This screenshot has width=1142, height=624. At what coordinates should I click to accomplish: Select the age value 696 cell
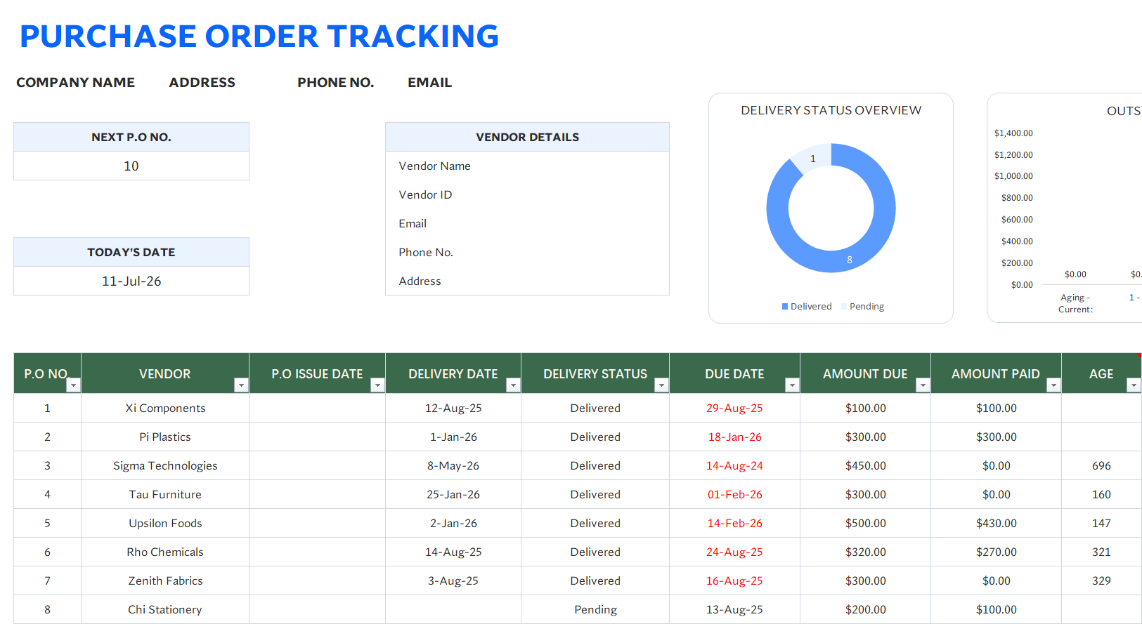click(1101, 465)
